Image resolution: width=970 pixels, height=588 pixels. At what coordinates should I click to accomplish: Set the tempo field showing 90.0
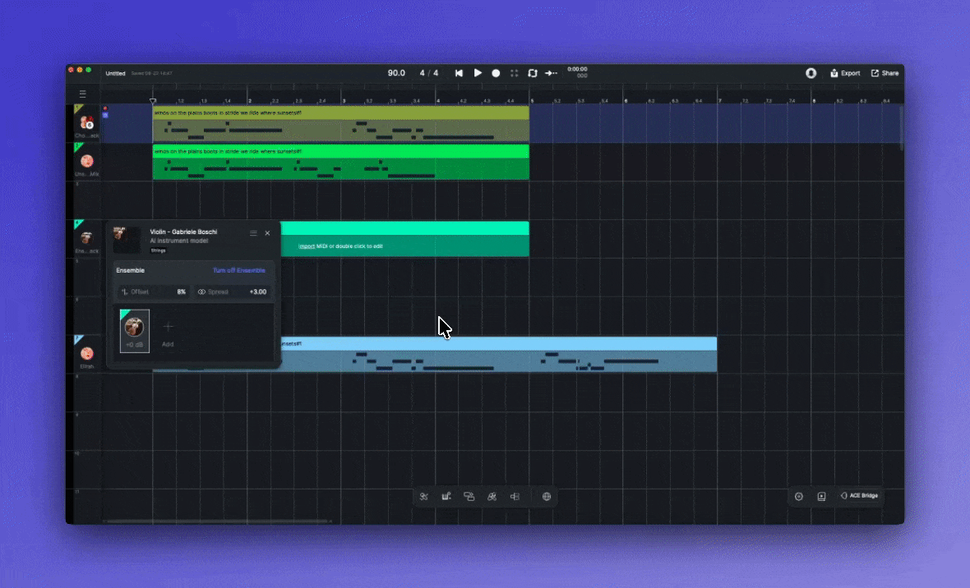pyautogui.click(x=396, y=73)
